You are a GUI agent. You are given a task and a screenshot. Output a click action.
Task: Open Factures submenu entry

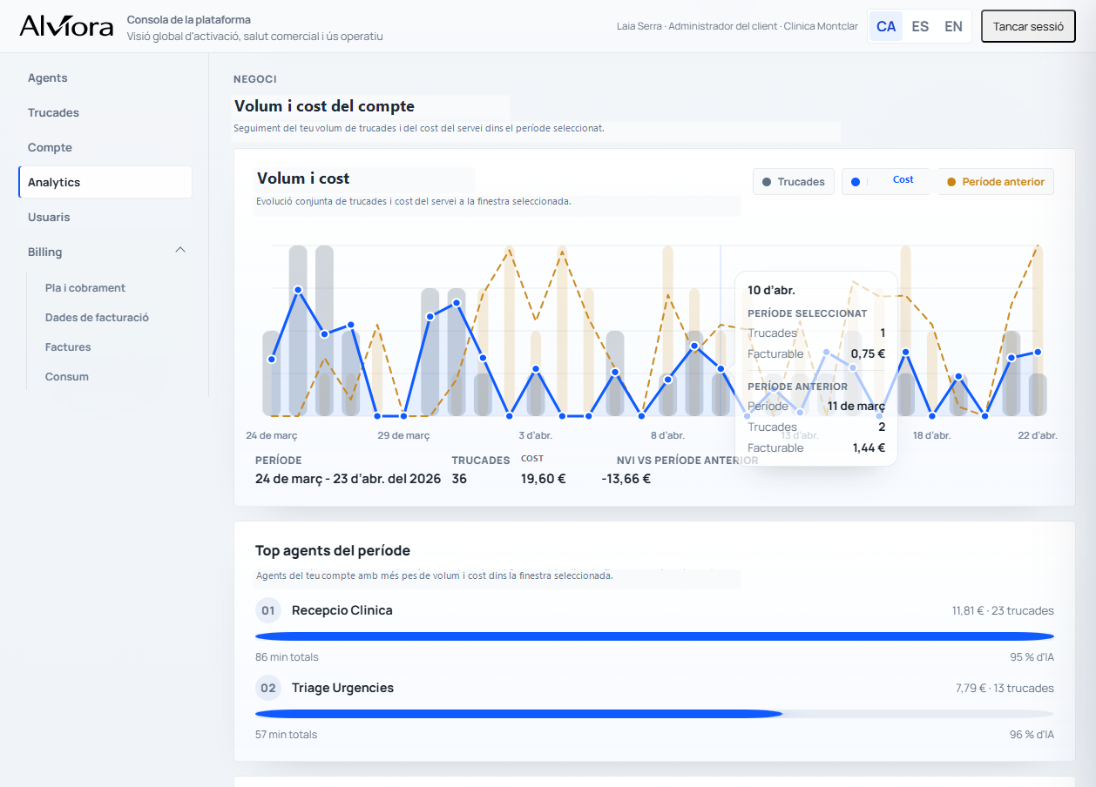68,347
